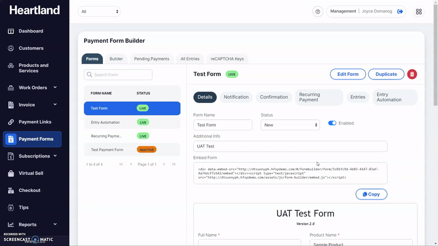Screen dimensions: 438x246
Task: Open the Tips jar icon
Action: 10,208
